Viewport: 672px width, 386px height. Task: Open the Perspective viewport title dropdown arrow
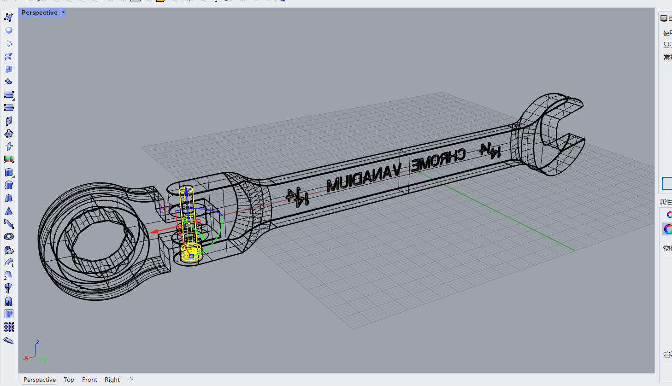coord(64,13)
